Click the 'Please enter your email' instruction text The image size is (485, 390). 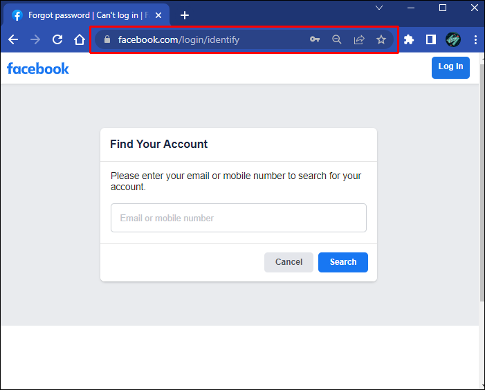(236, 181)
